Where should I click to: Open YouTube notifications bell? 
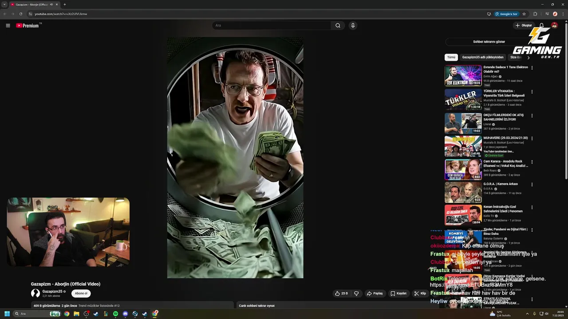point(541,25)
